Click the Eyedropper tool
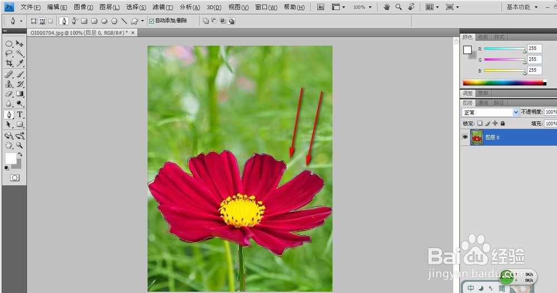The image size is (557, 293). (x=19, y=63)
